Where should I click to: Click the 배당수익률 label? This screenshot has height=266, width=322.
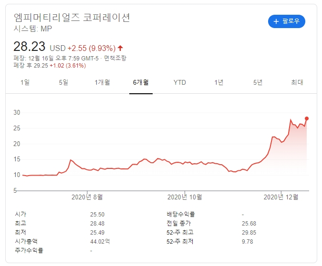click(x=180, y=214)
